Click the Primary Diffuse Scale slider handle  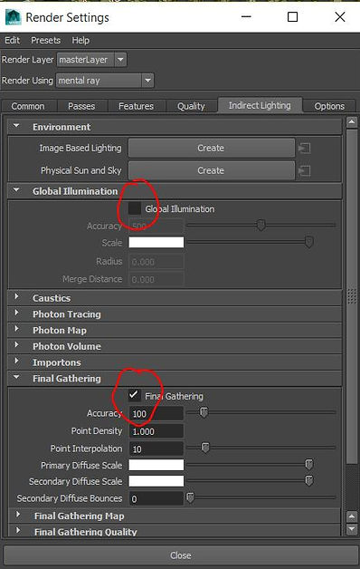pos(309,464)
